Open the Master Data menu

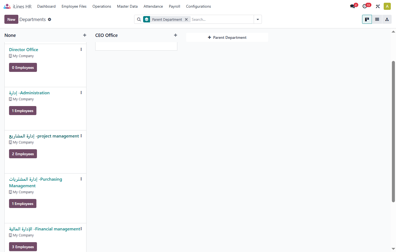click(127, 6)
